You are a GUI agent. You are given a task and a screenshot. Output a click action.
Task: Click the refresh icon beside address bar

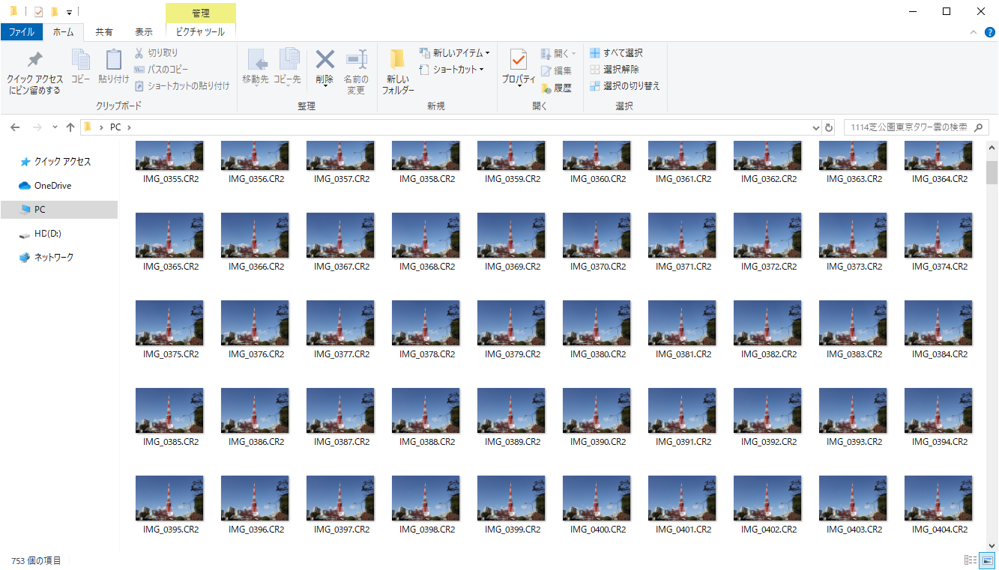[x=828, y=127]
